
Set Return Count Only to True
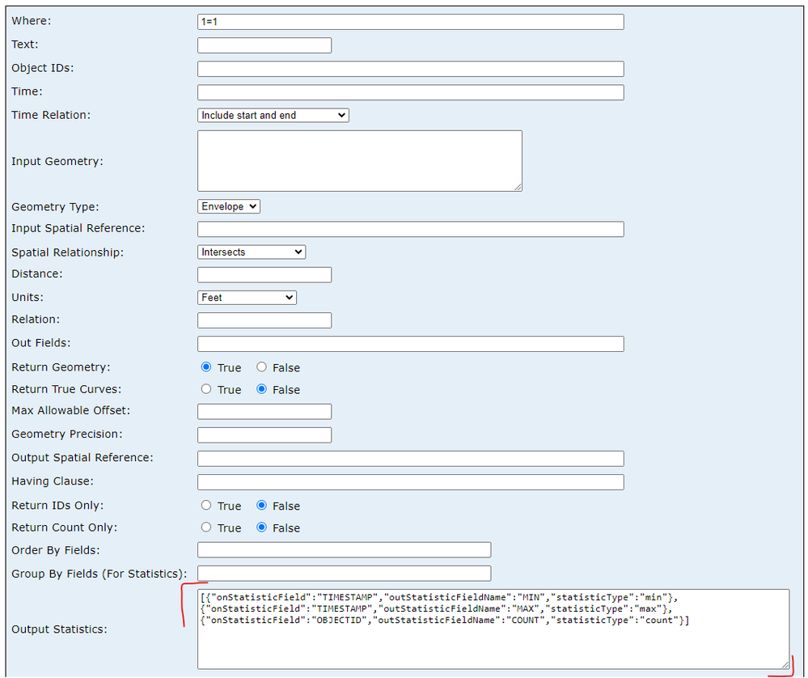coord(206,527)
